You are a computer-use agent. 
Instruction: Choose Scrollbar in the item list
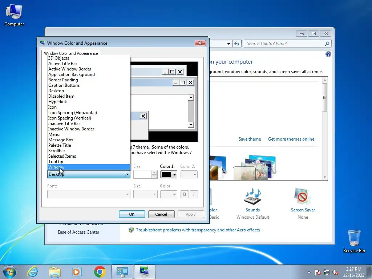coord(89,151)
